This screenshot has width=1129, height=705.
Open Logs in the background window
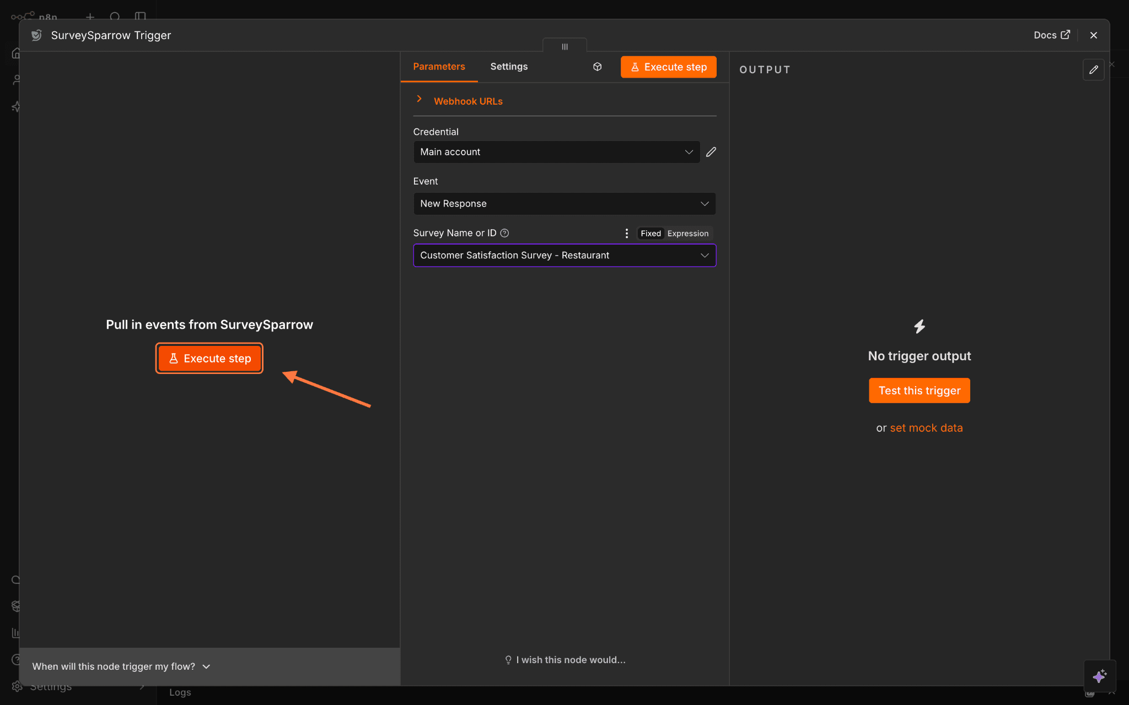click(180, 692)
